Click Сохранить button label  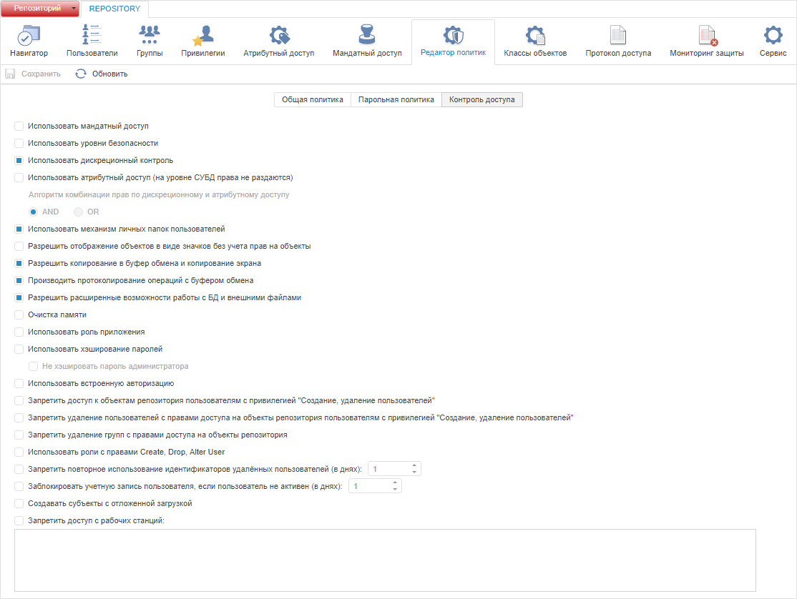(41, 74)
